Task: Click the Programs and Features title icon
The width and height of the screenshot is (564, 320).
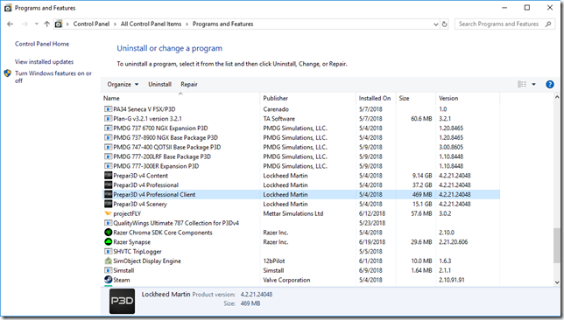Action: 8,8
